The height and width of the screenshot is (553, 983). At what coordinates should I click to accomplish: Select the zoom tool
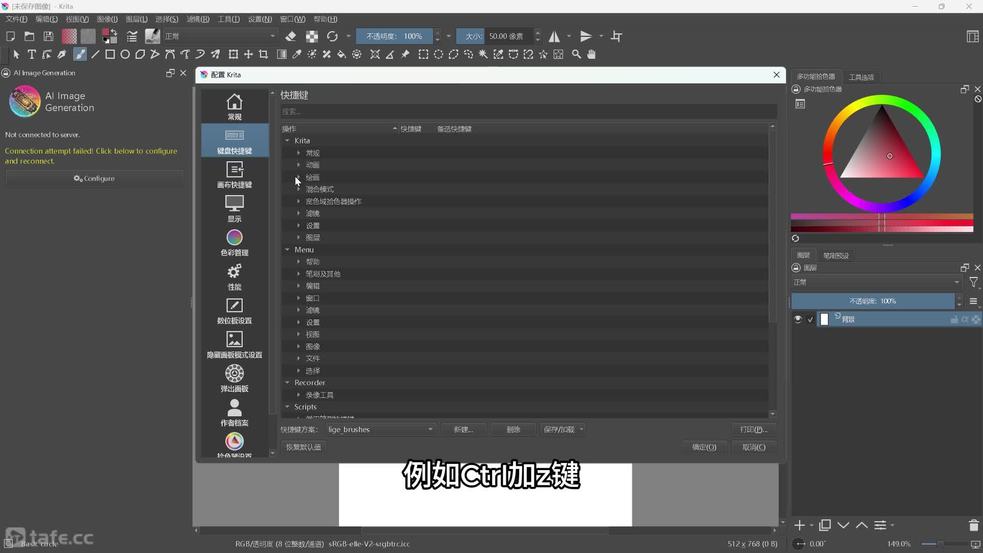pos(576,54)
